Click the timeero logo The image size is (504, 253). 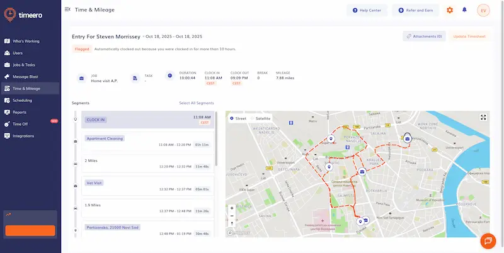pyautogui.click(x=23, y=14)
